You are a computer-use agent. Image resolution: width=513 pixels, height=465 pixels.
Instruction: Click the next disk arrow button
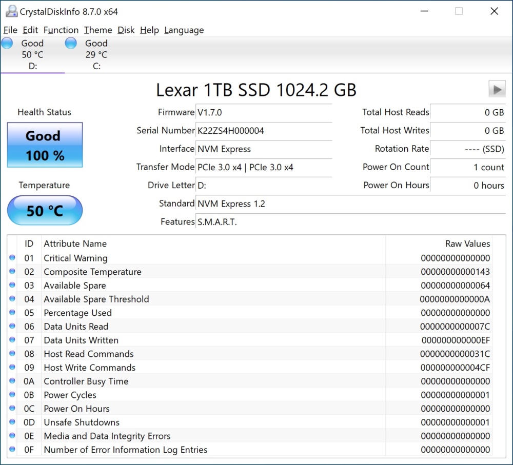pos(497,89)
